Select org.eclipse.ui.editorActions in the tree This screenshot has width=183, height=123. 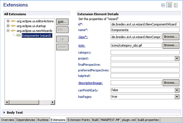point(35,21)
